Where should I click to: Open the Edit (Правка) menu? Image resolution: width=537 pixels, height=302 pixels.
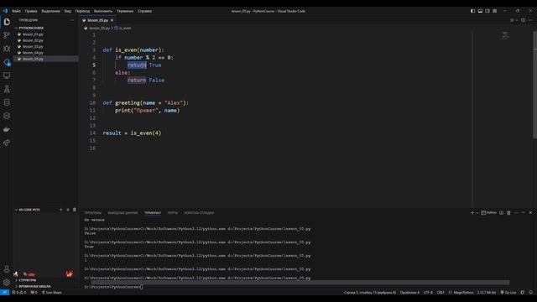tap(31, 11)
